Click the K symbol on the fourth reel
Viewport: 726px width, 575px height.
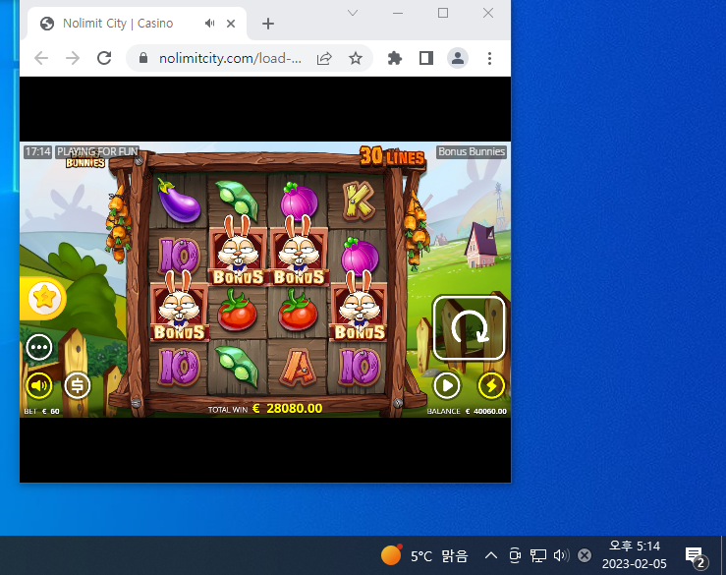(358, 201)
